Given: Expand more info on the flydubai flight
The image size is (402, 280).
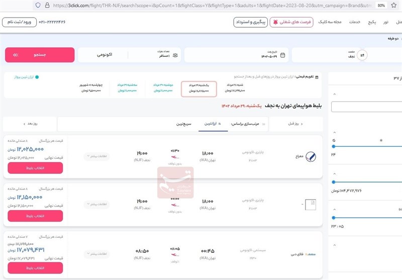Looking at the screenshot, I should point(96,254).
